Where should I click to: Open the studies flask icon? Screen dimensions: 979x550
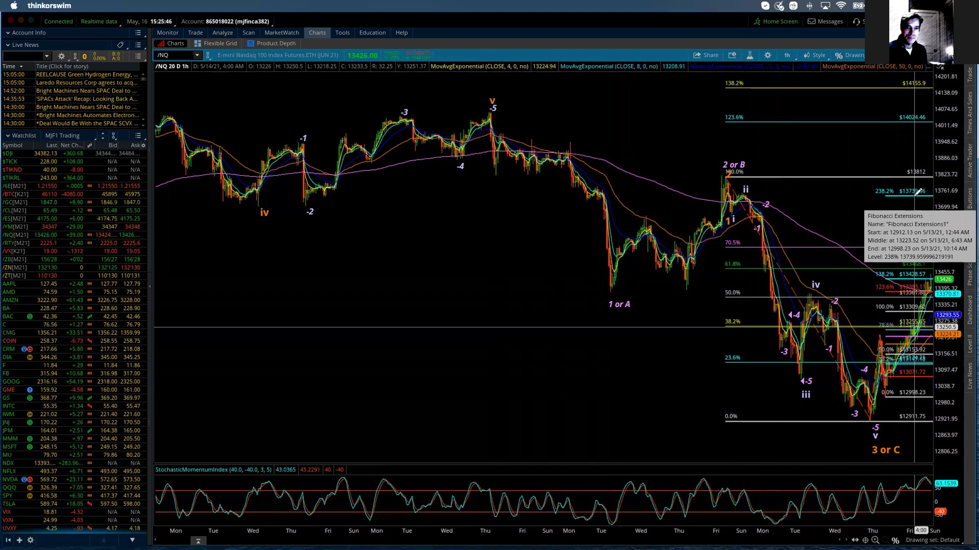click(750, 55)
